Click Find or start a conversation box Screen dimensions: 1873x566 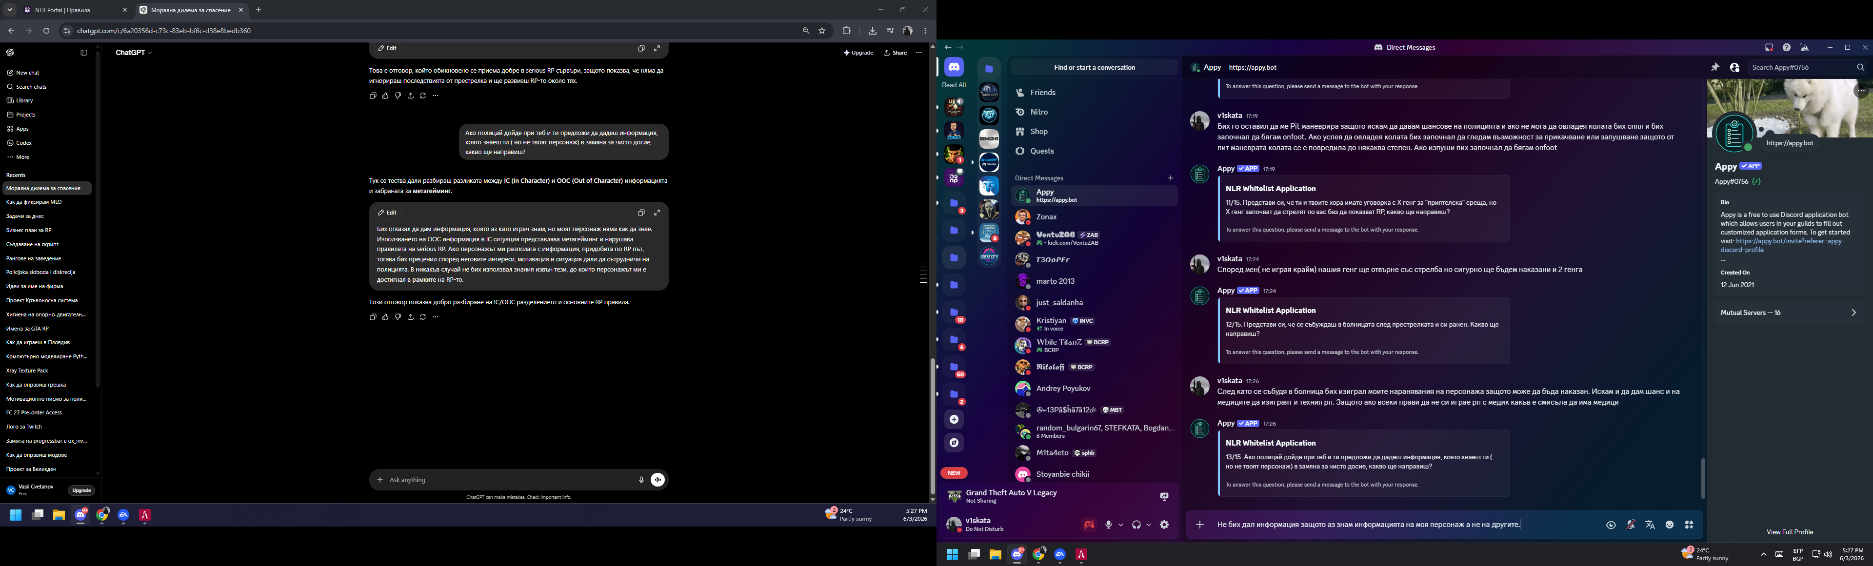[1094, 68]
